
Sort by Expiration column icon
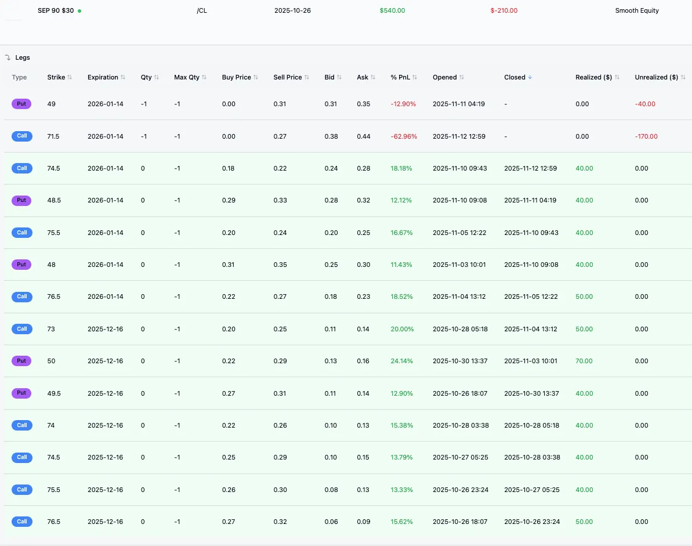(123, 77)
